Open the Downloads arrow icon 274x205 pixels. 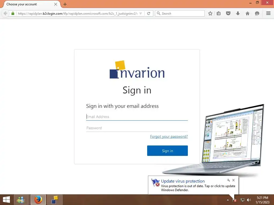pyautogui.click(x=238, y=13)
